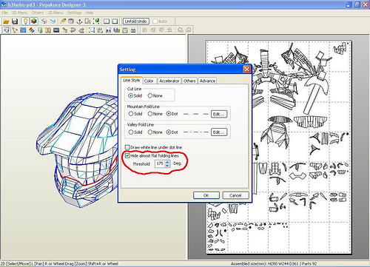370x267 pixels.
Task: Click the gray curved arrow icon
Action: click(x=73, y=30)
